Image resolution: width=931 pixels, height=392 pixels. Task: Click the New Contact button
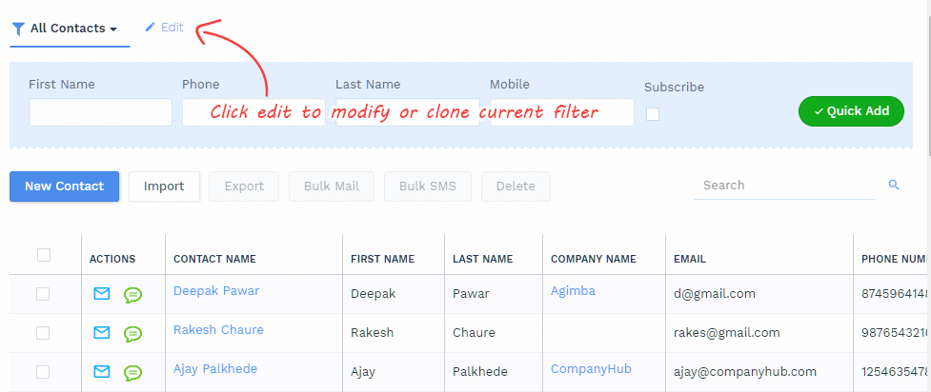[64, 186]
